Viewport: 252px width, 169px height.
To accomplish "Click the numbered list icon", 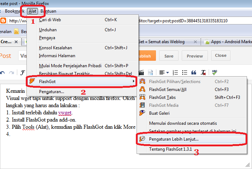I will [x=175, y=73].
